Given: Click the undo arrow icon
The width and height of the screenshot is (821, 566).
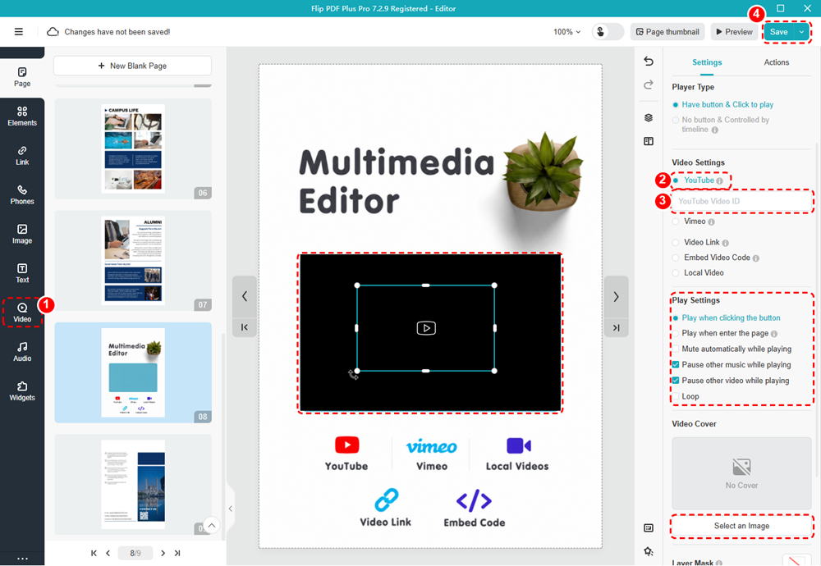Looking at the screenshot, I should click(649, 62).
